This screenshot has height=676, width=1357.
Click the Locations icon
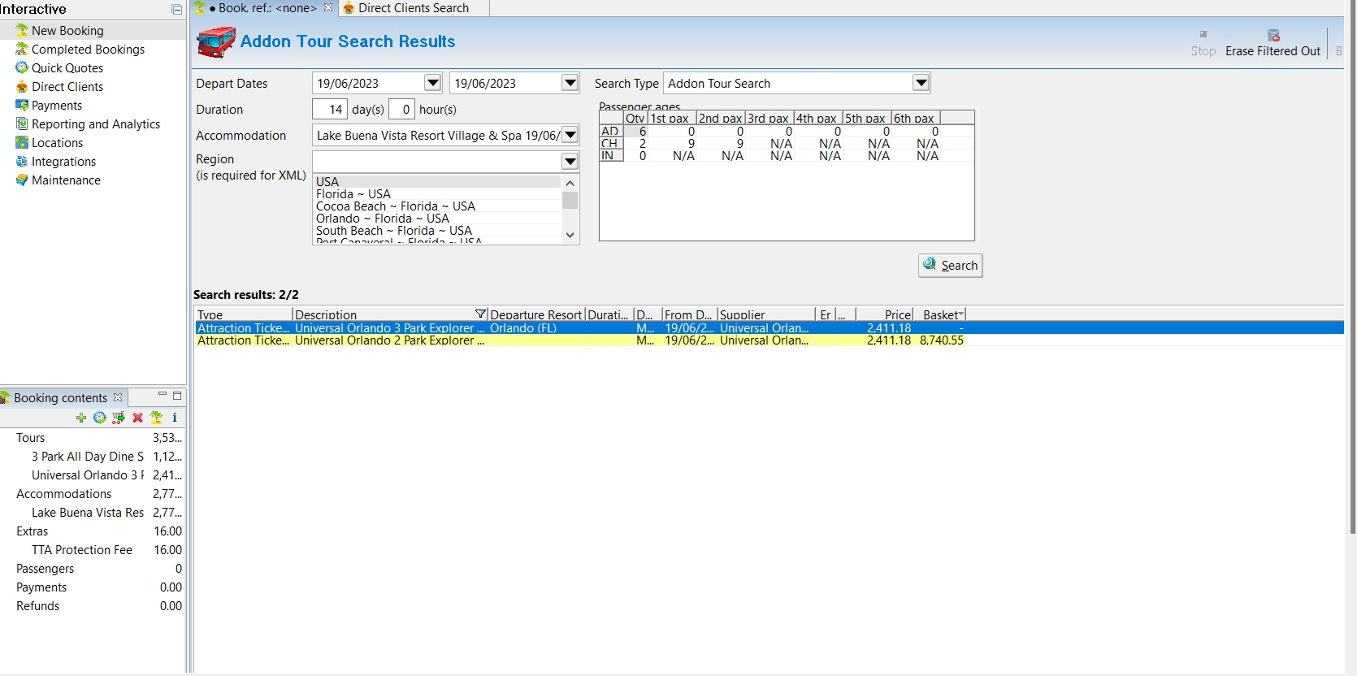pos(22,142)
